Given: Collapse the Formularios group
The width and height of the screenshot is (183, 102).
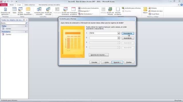Looking at the screenshot, I should click(x=26, y=32).
